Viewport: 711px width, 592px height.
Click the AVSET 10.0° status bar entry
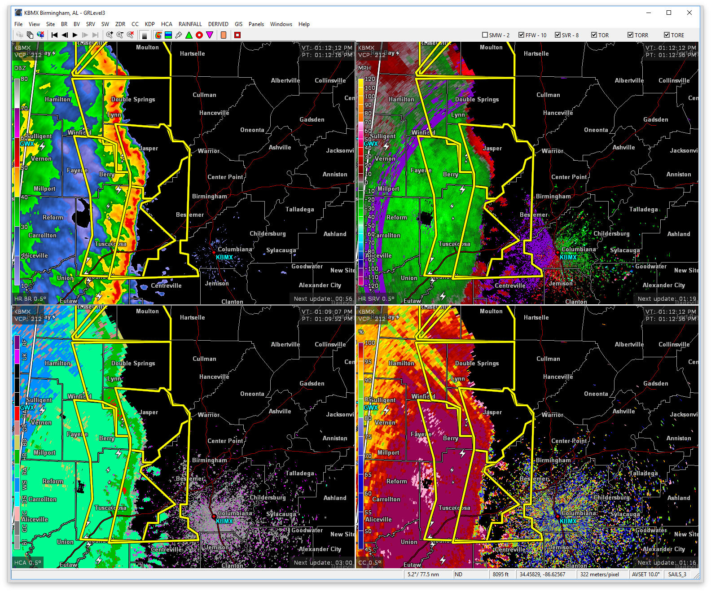click(x=646, y=574)
